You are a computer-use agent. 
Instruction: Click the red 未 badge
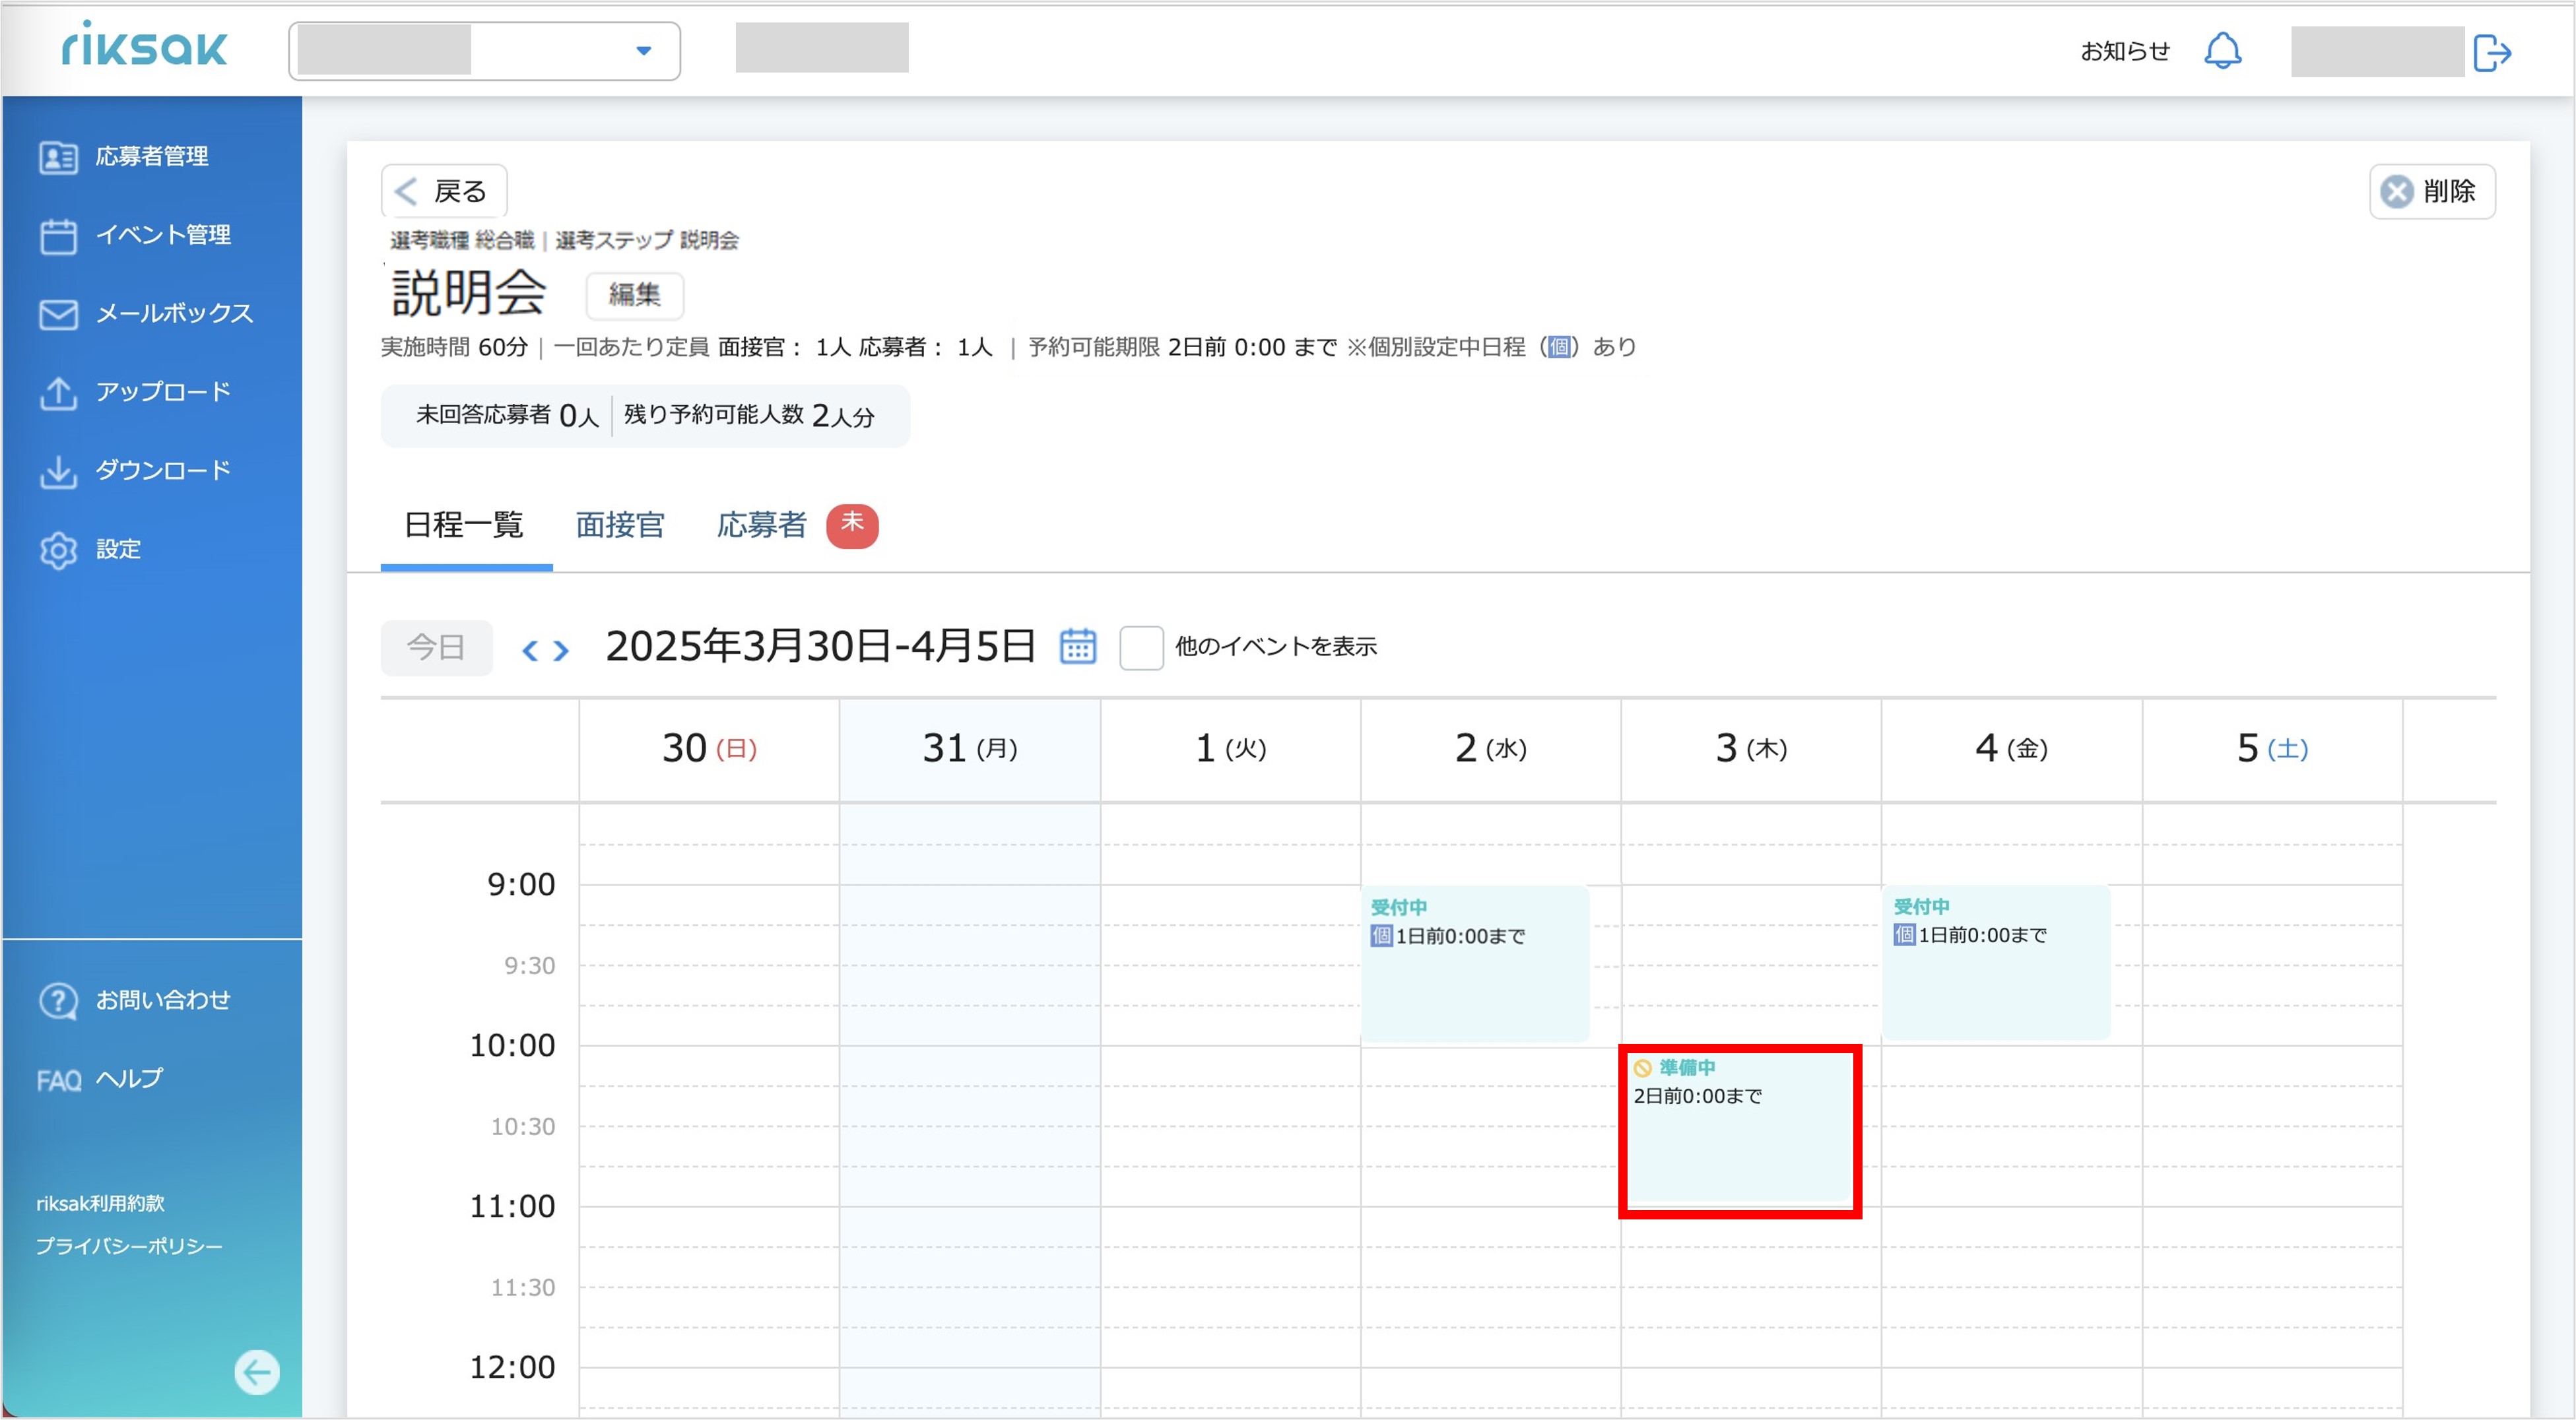[x=852, y=525]
